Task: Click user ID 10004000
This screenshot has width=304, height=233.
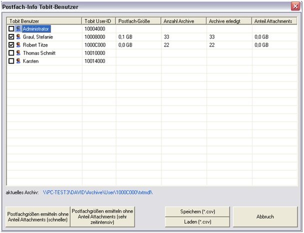Action: point(95,28)
